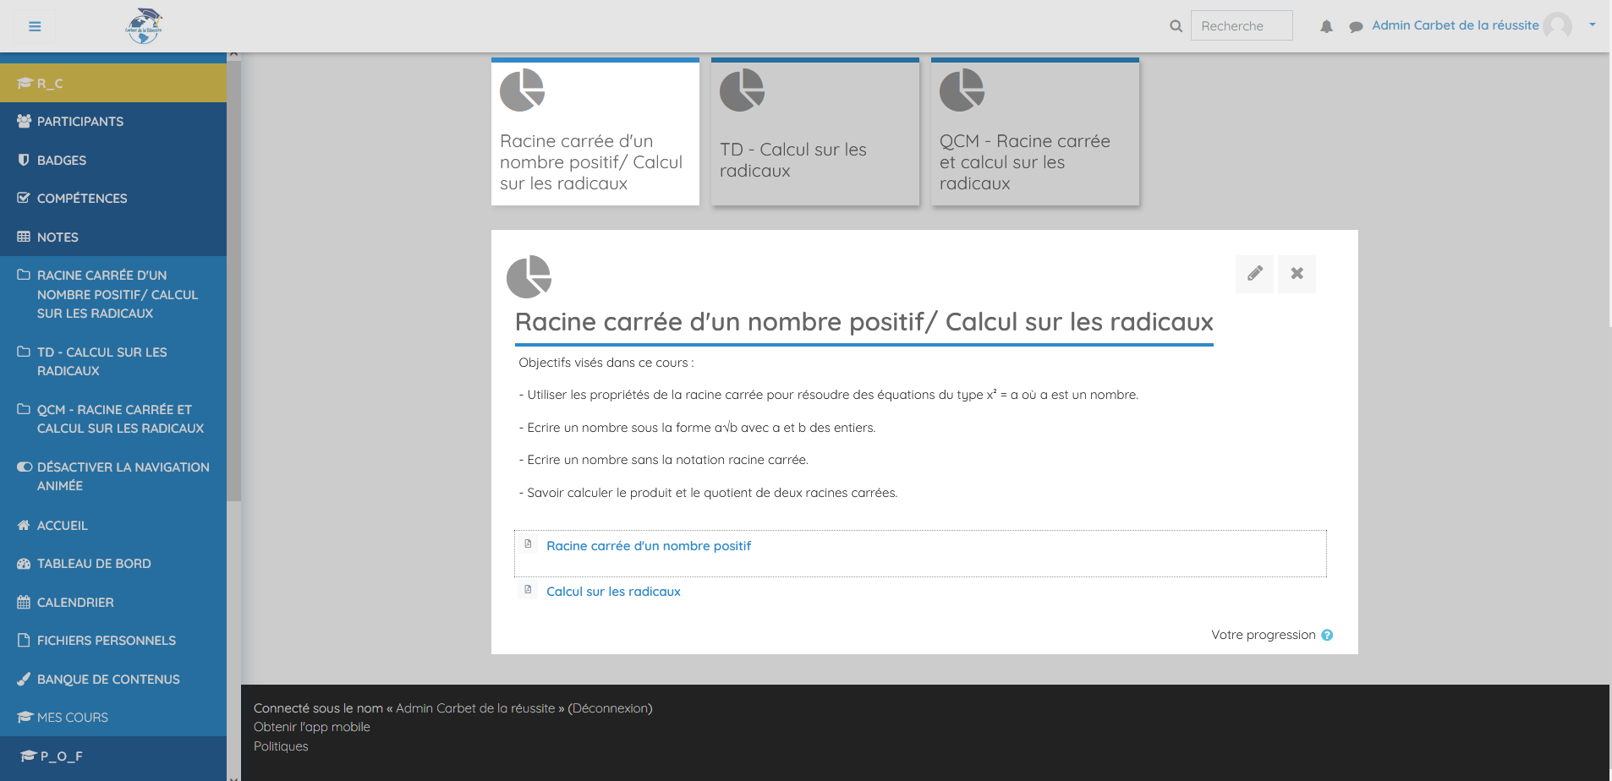Open notifications bell icon

[1326, 27]
